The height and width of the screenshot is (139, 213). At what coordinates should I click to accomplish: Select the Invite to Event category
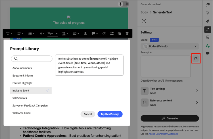31,90
